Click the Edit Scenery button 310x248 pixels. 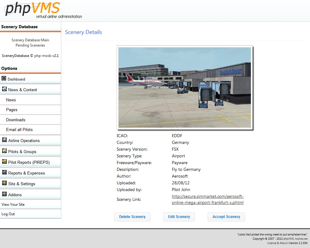[x=179, y=217]
